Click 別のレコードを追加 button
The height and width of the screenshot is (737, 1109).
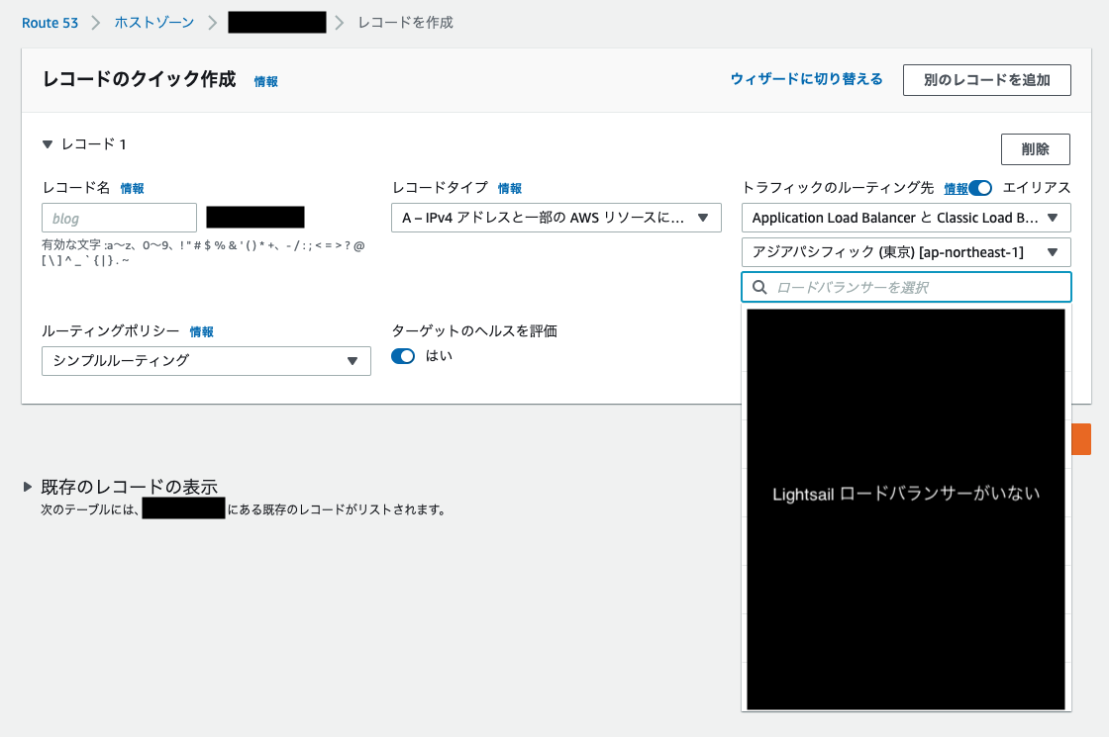point(986,80)
